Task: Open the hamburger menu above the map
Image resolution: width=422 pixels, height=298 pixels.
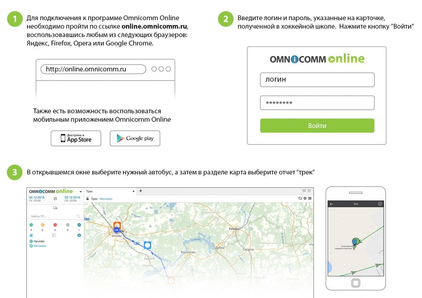Action: click(x=310, y=198)
